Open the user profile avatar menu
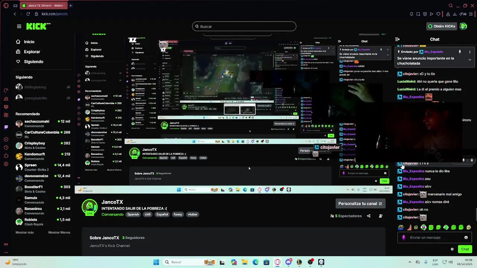Screen dimensions: 477x268 point(463,26)
